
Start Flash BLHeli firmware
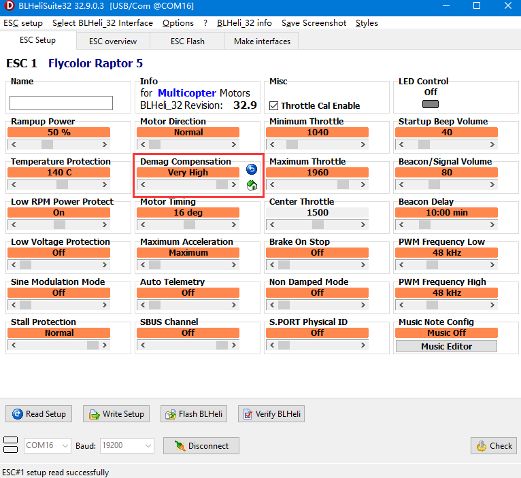193,413
